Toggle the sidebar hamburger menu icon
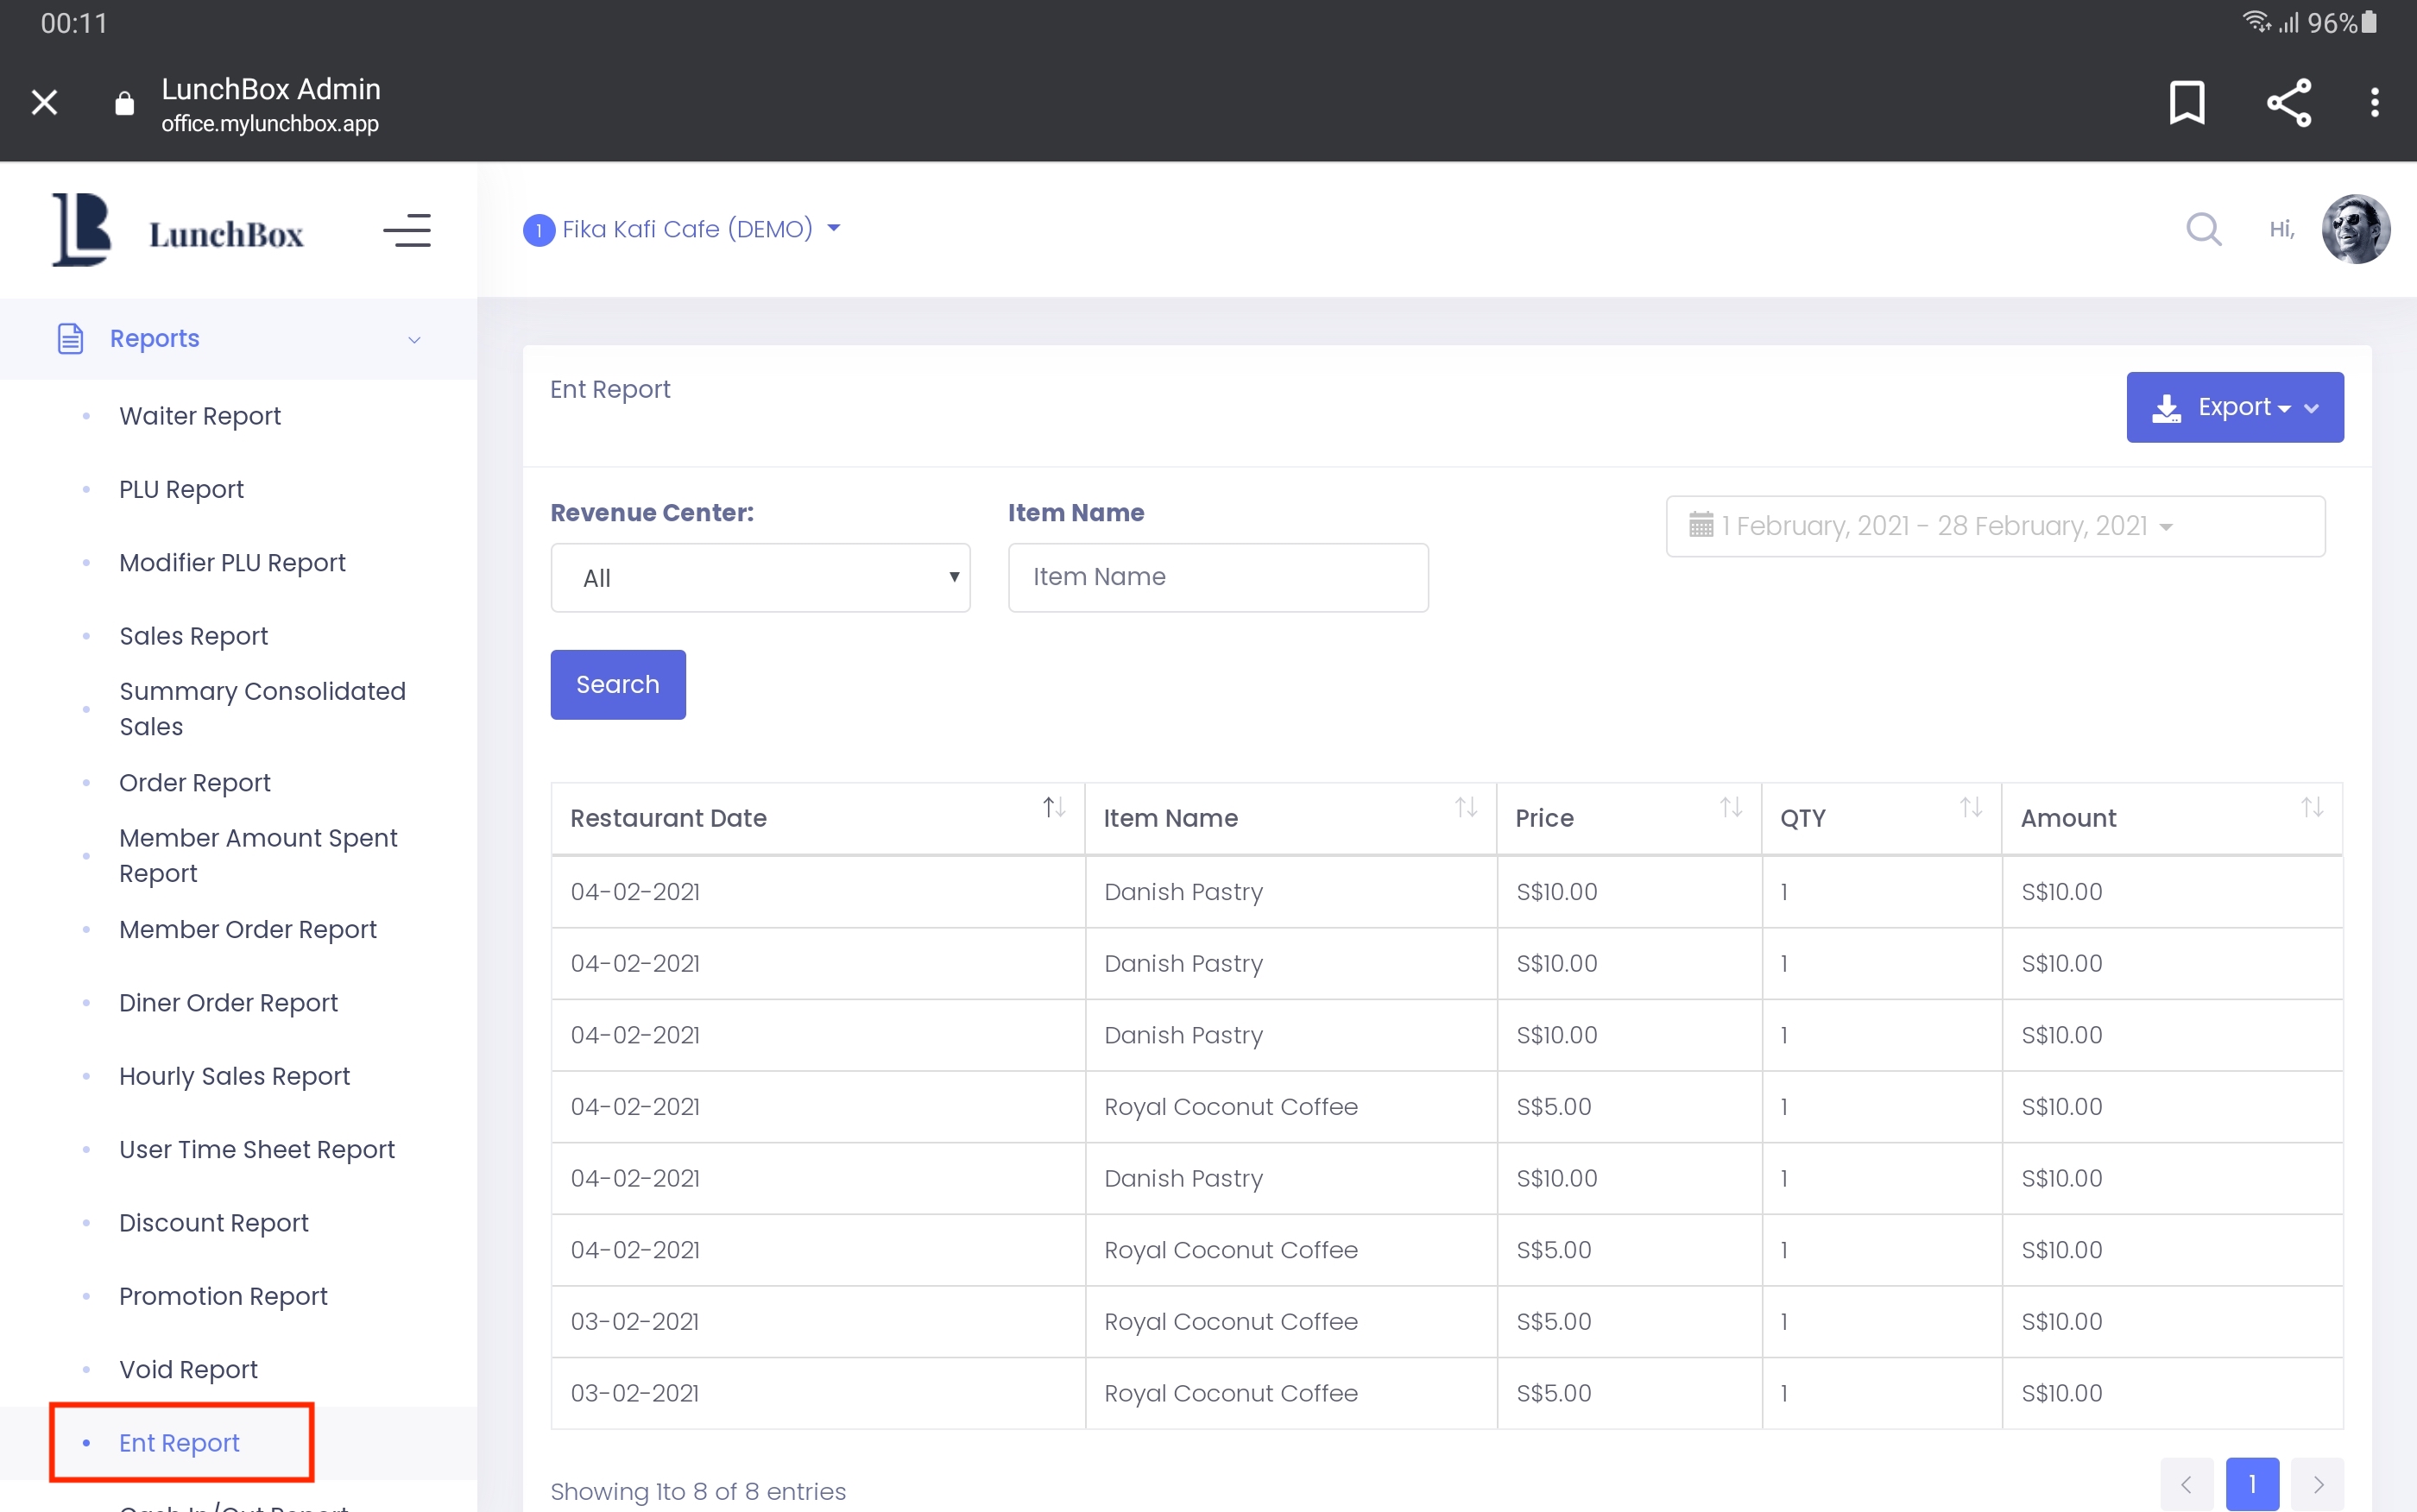2417x1512 pixels. (x=407, y=230)
